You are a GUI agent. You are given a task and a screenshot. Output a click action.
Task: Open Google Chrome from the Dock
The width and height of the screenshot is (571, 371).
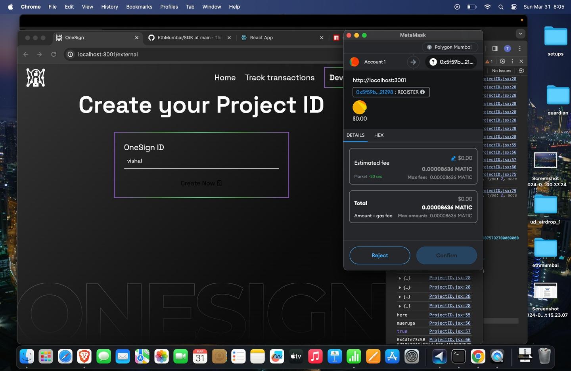point(478,357)
